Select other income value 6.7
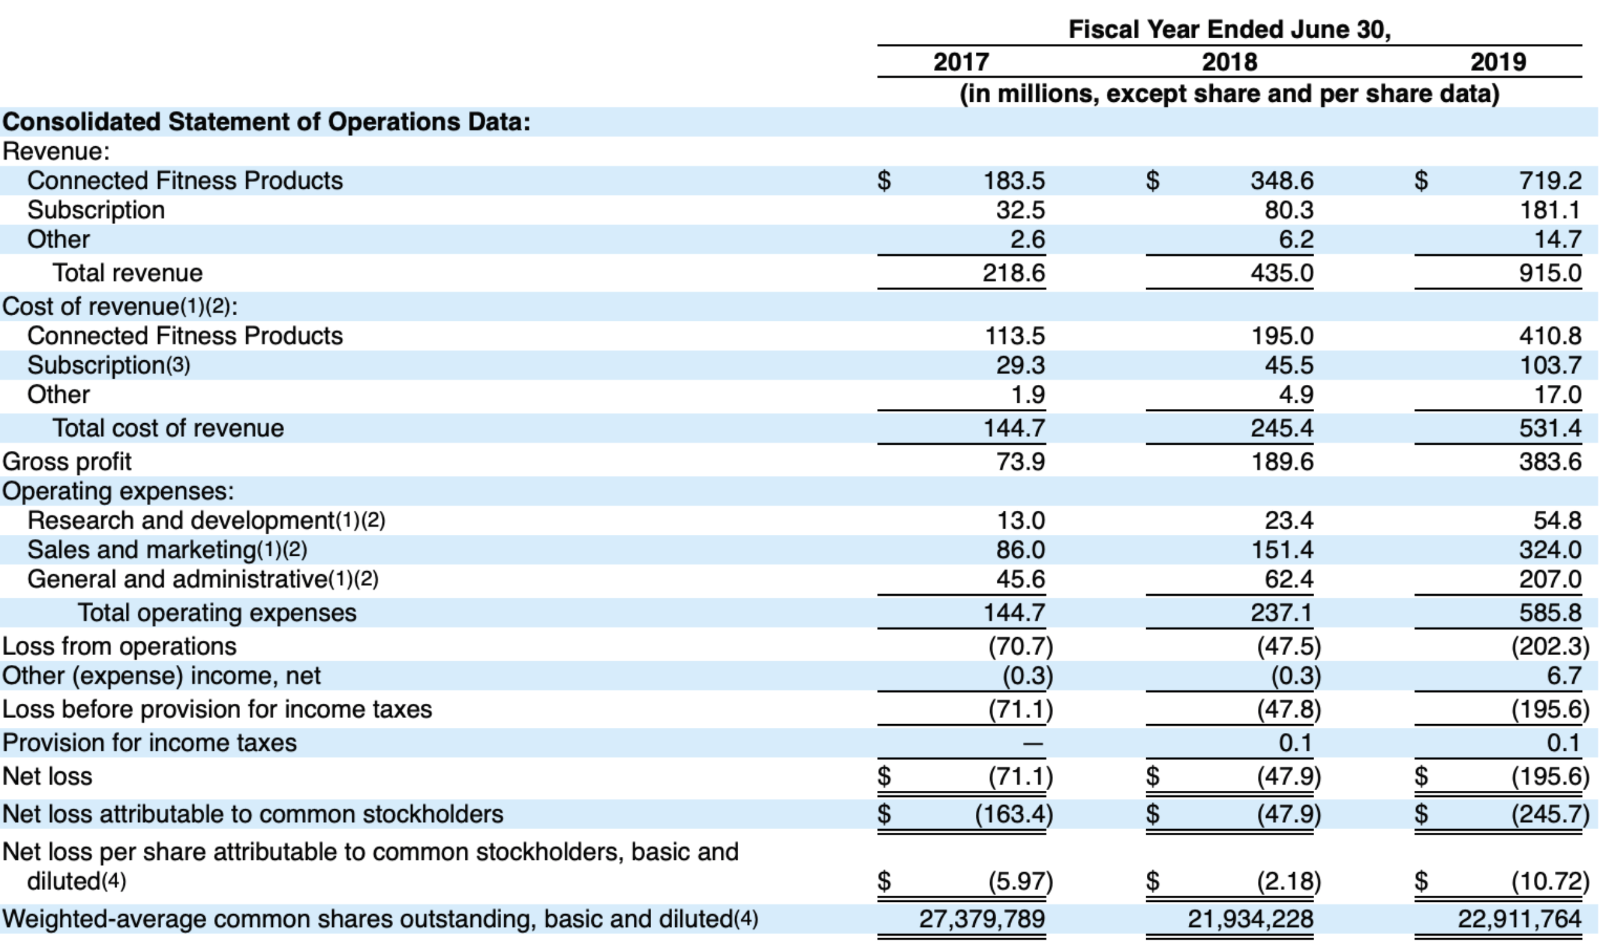Image resolution: width=1611 pixels, height=945 pixels. click(x=1564, y=676)
